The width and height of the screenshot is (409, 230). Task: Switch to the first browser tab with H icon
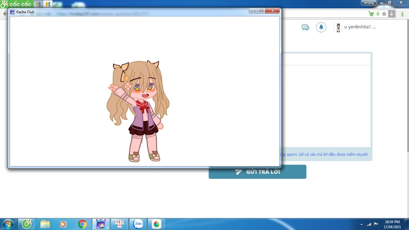click(38, 4)
